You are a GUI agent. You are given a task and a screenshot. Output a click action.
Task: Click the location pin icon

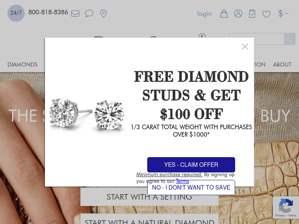pos(103,14)
